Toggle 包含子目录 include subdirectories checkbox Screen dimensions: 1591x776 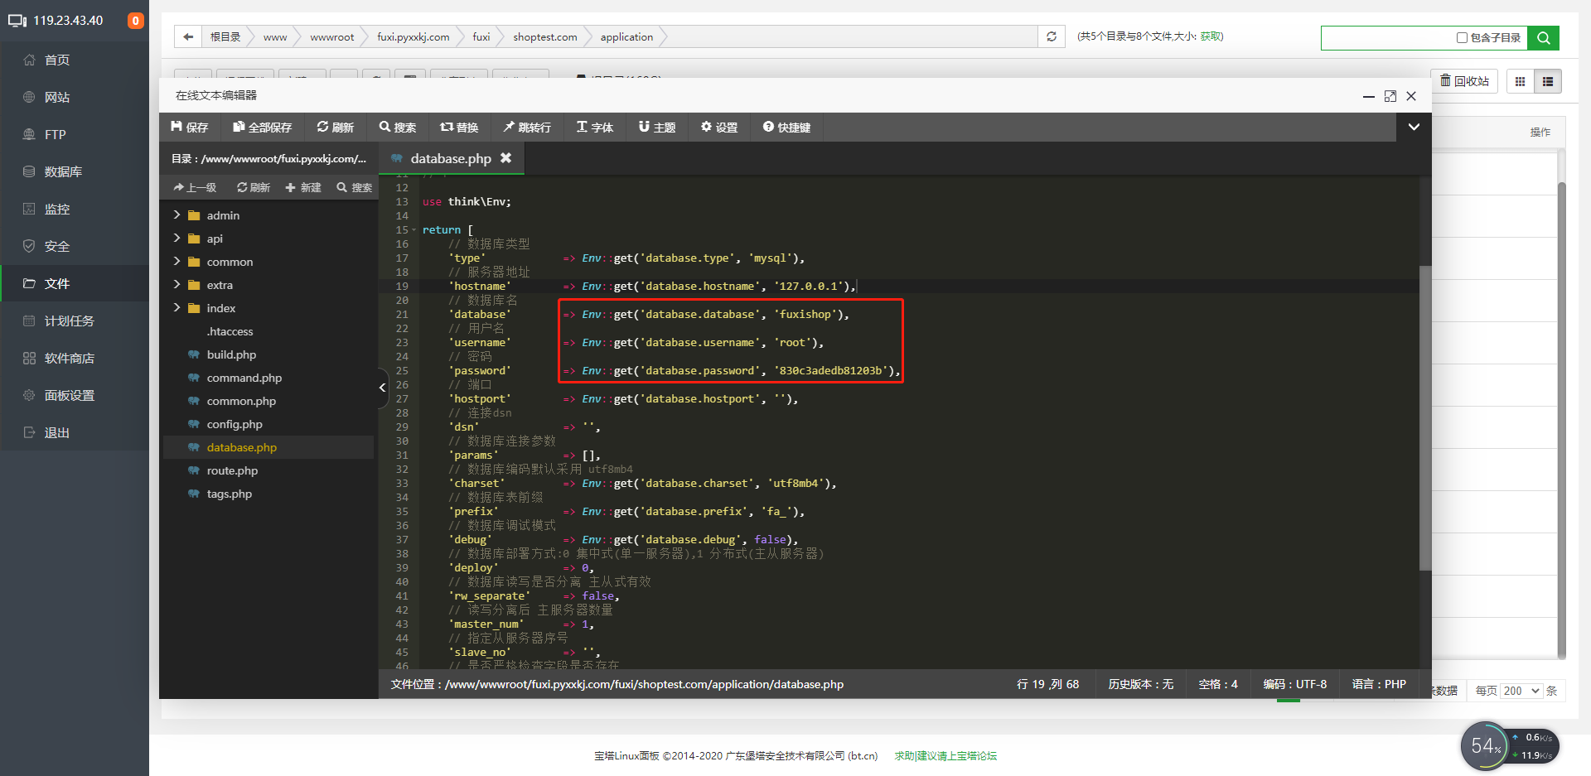click(x=1462, y=37)
